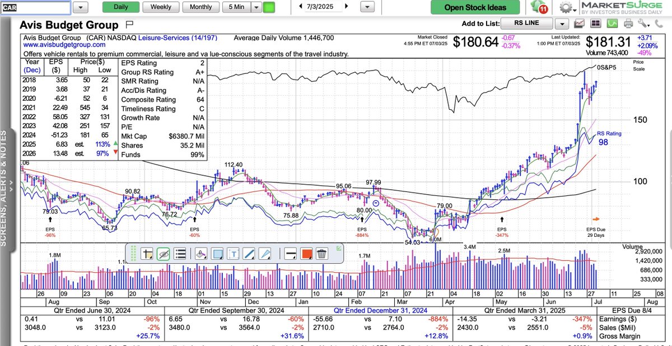Open alerts bell with 11 notifications

[x=540, y=8]
